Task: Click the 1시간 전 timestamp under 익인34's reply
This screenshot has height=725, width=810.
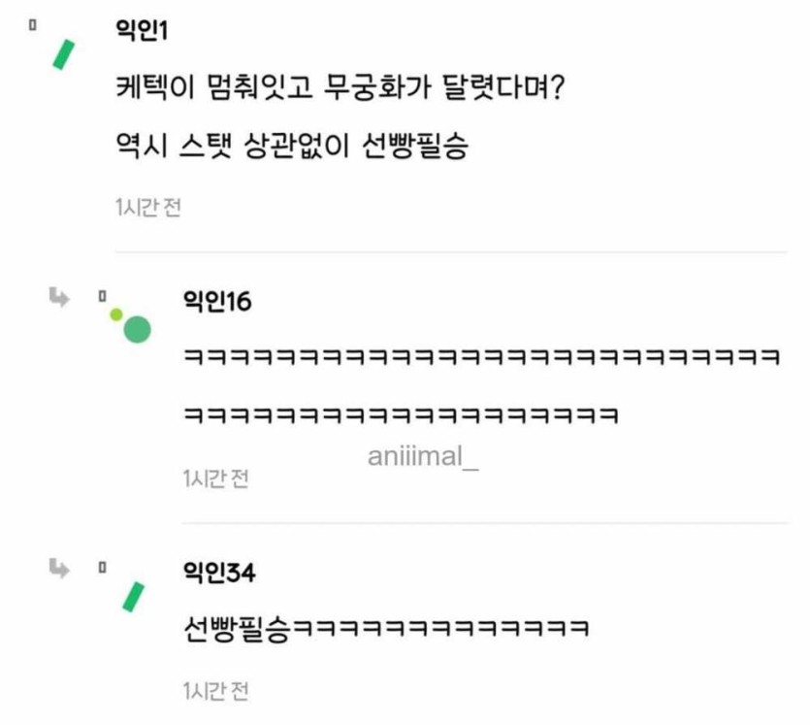Action: (x=215, y=692)
